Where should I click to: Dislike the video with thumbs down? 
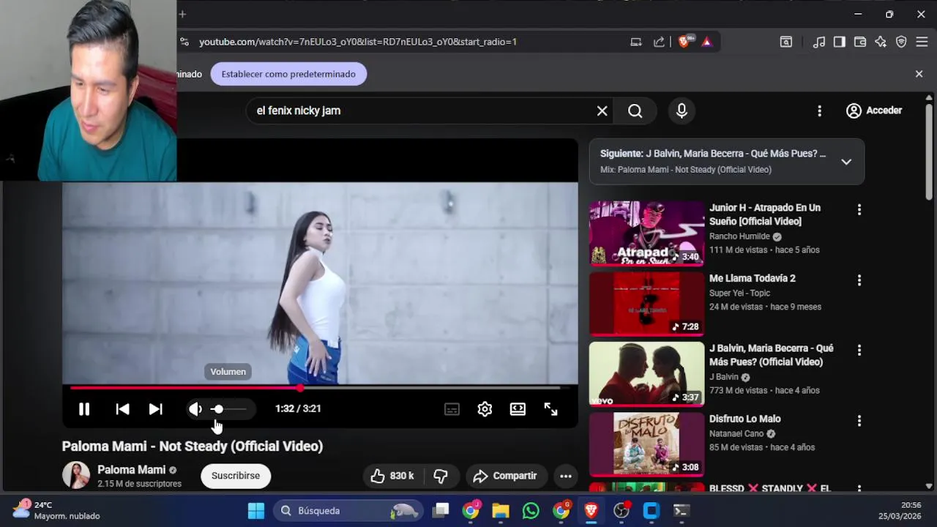click(441, 476)
